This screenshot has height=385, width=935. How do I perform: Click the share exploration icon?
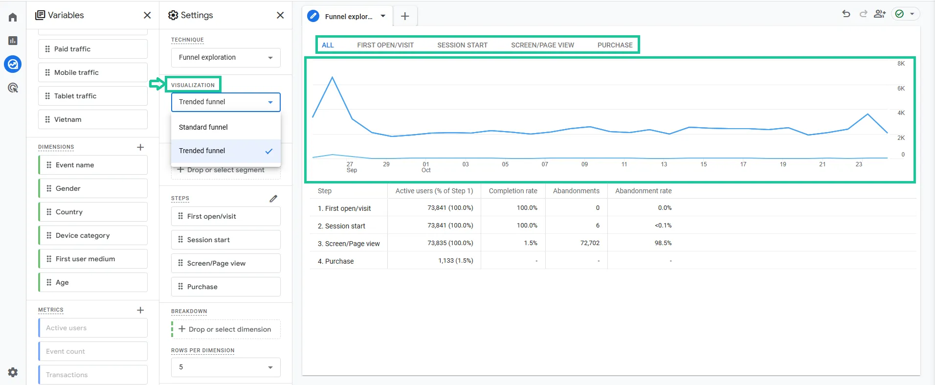click(879, 14)
